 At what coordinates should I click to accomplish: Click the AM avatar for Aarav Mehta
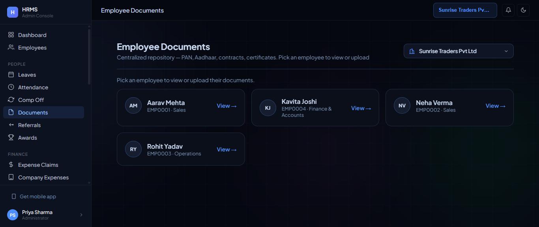[133, 106]
